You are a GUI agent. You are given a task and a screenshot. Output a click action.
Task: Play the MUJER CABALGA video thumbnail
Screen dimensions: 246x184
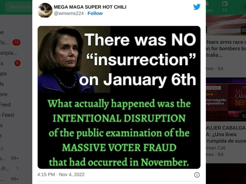[226, 99]
